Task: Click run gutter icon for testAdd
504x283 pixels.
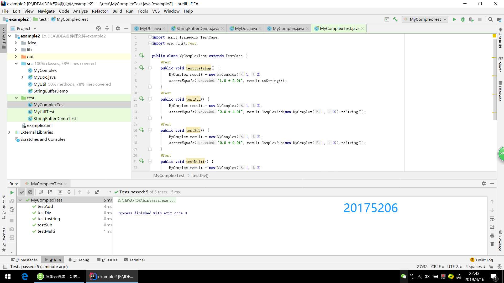Action: pos(142,99)
